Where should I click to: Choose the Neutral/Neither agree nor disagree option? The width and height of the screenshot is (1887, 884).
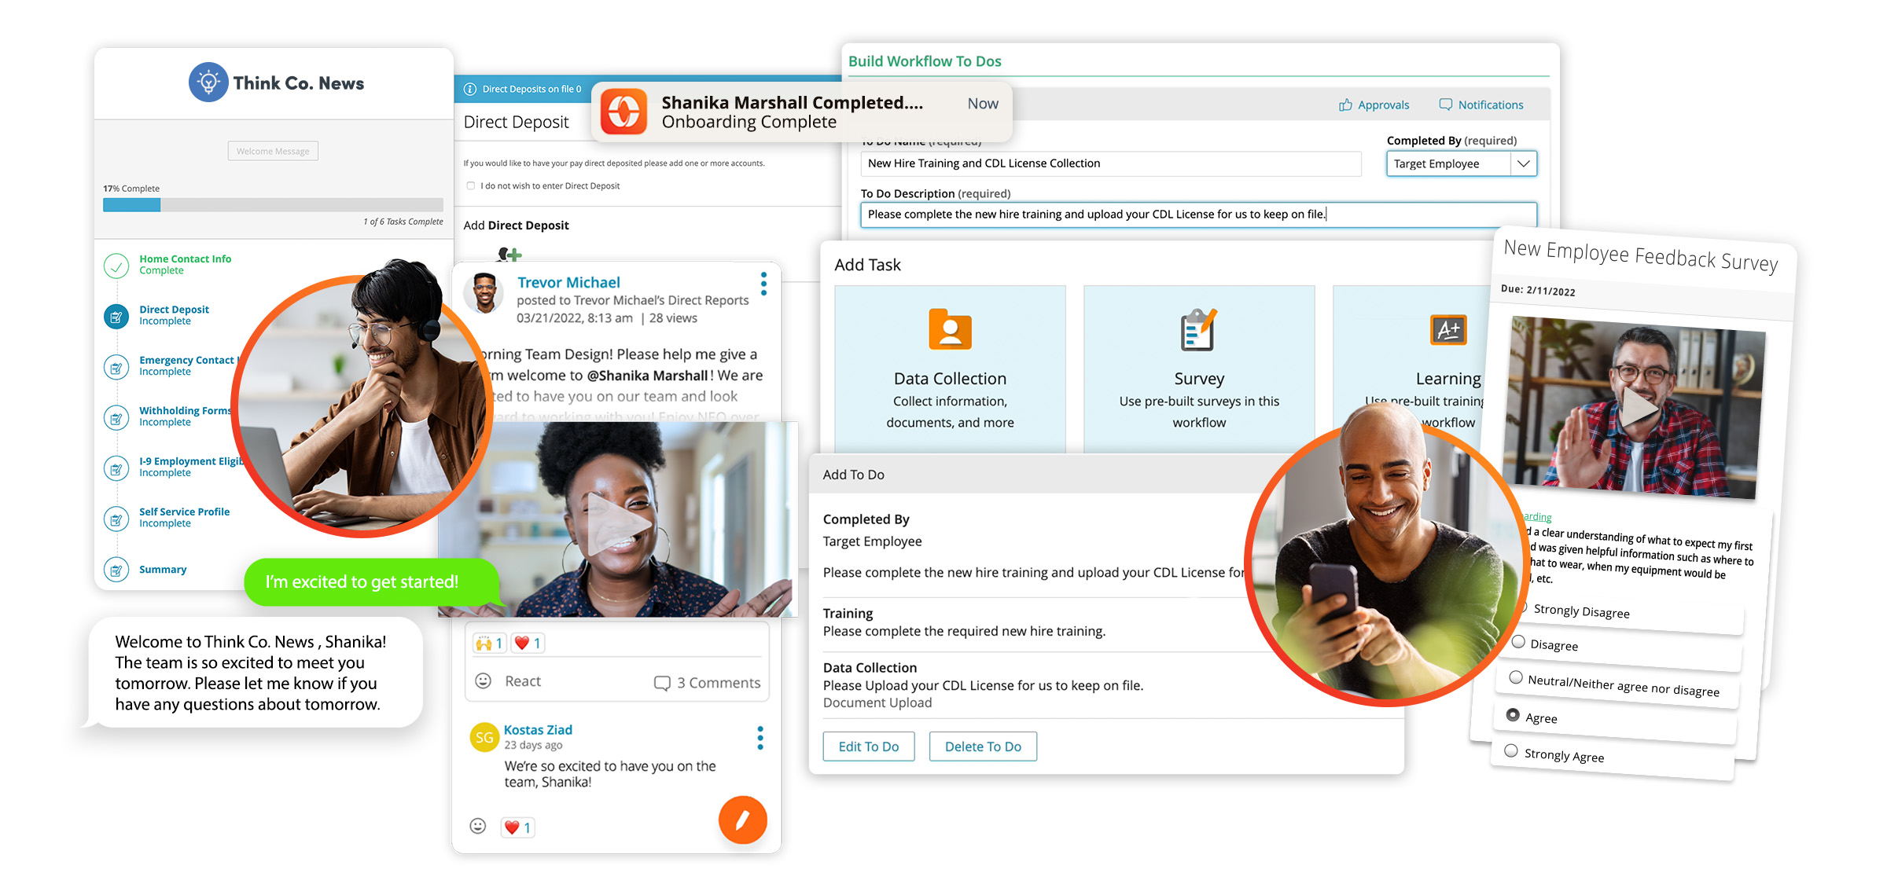(x=1516, y=677)
